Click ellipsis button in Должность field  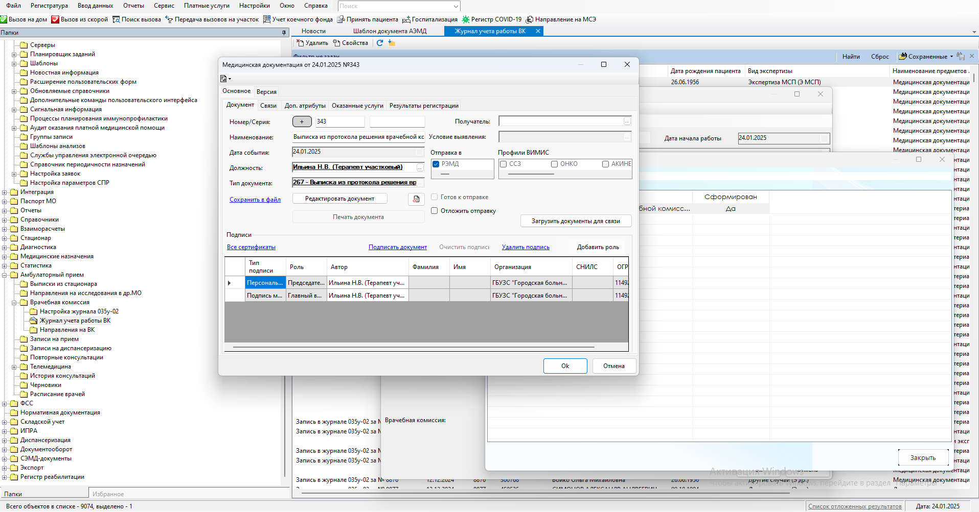pyautogui.click(x=420, y=167)
